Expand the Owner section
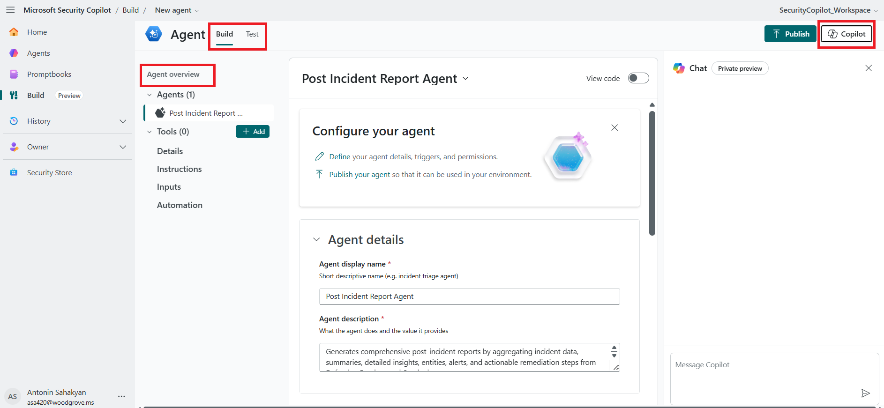884x408 pixels. coord(123,147)
